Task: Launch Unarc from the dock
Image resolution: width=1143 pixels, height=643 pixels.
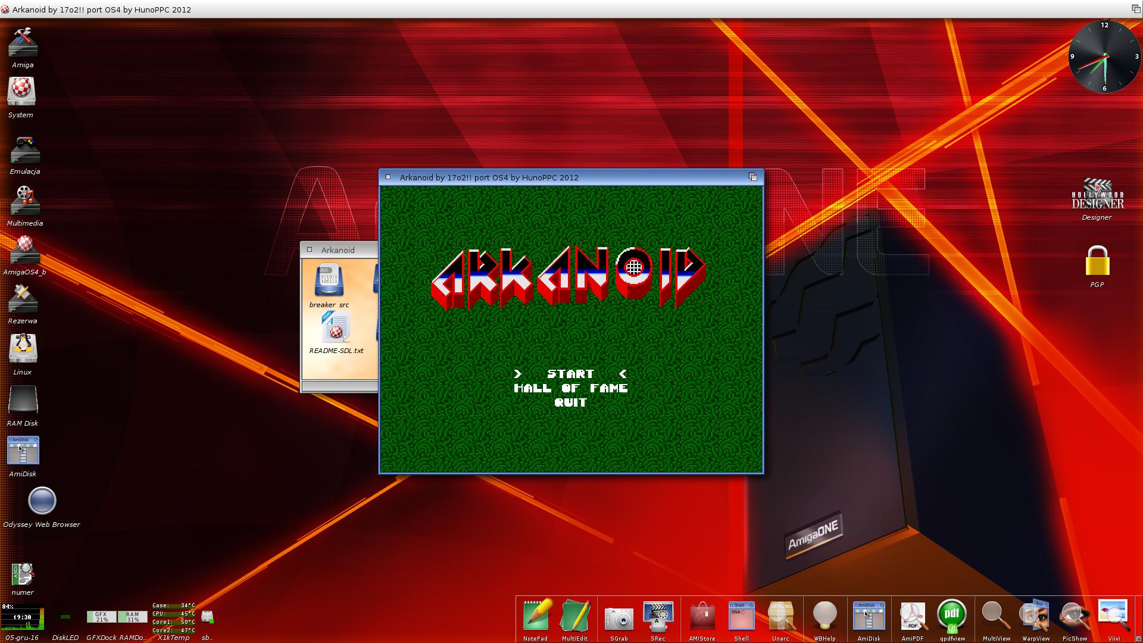Action: pyautogui.click(x=781, y=617)
